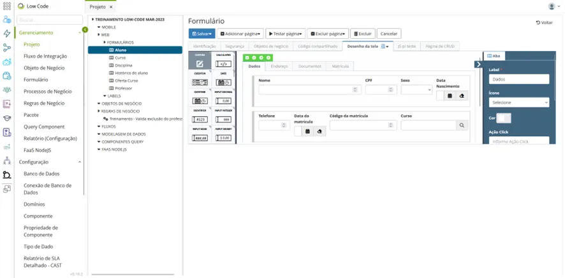Image resolution: width=565 pixels, height=278 pixels.
Task: Click the Buscar search field
Action: click(x=50, y=20)
